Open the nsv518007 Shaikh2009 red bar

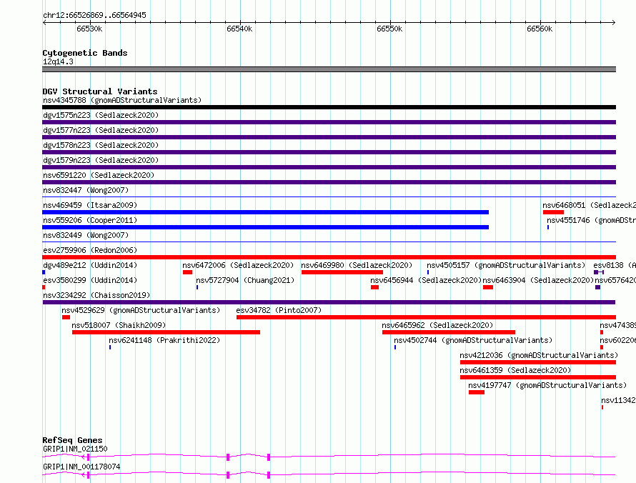166,332
